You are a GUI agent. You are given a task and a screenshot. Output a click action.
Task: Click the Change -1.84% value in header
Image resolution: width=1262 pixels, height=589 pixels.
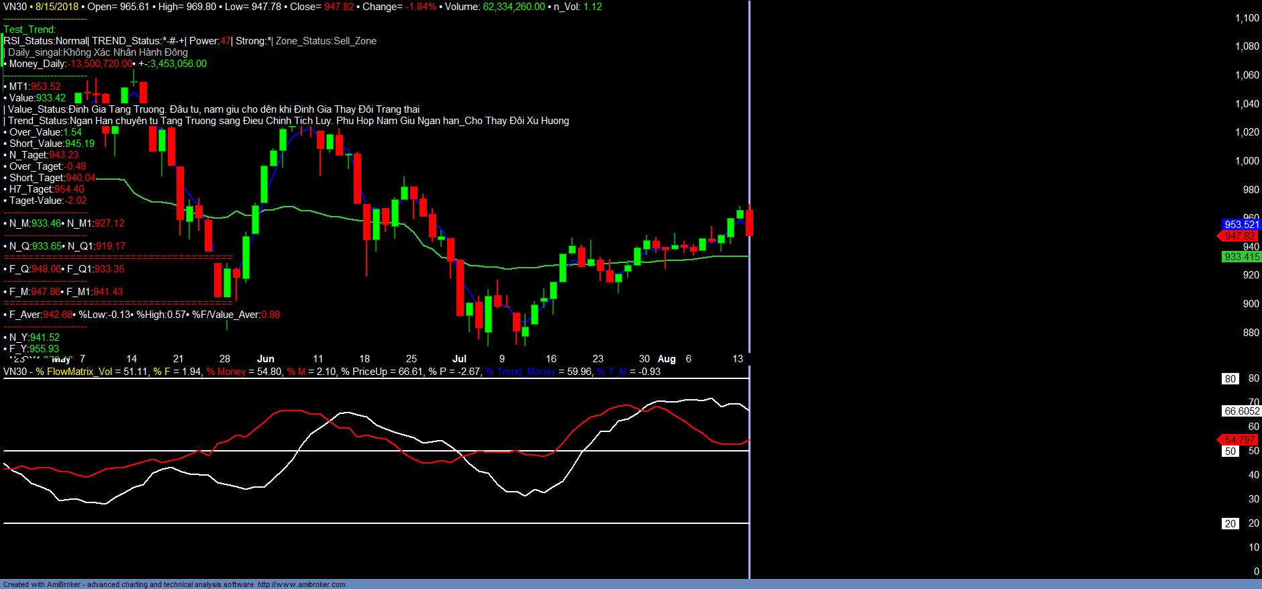coord(421,7)
